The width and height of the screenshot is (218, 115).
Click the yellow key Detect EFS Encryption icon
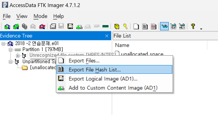pyautogui.click(x=125, y=26)
